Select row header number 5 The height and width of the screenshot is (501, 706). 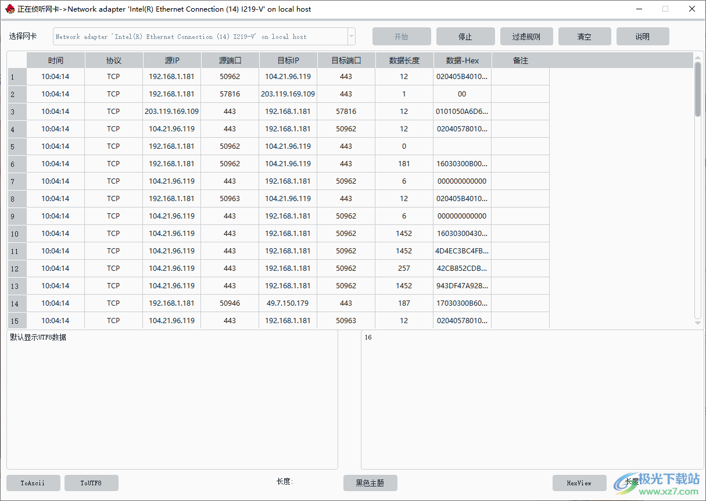(x=17, y=146)
